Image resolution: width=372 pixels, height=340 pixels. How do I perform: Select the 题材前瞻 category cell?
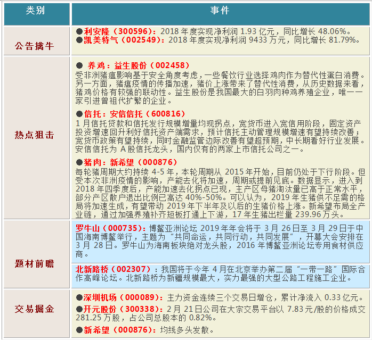37,254
